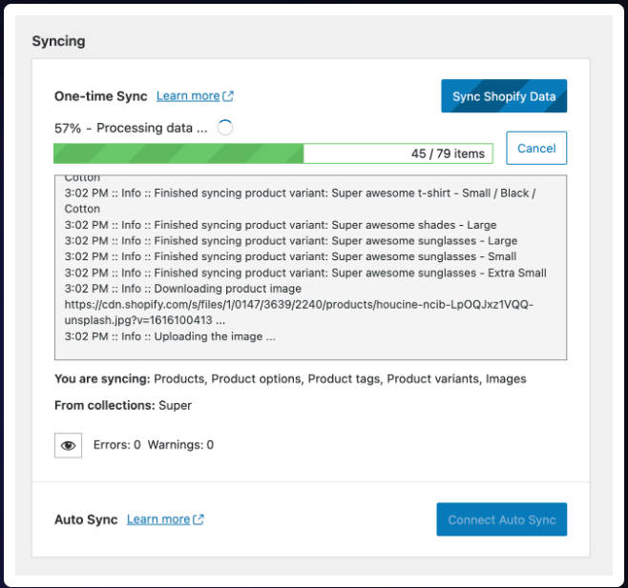Viewport: 628px width, 588px height.
Task: Toggle the eye icon for errors and warnings
Action: coord(68,445)
